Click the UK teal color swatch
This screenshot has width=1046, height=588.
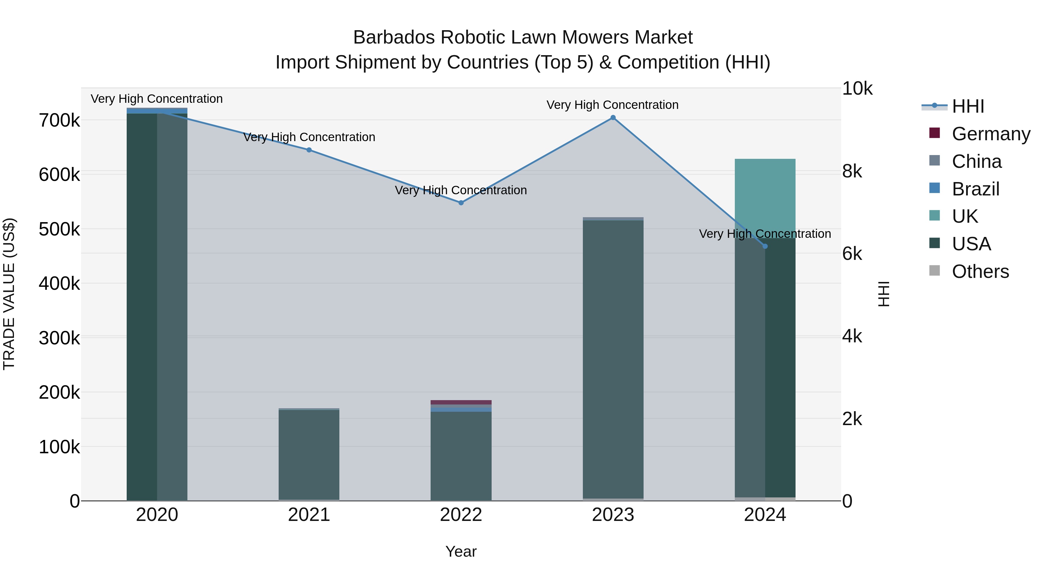[x=934, y=215]
